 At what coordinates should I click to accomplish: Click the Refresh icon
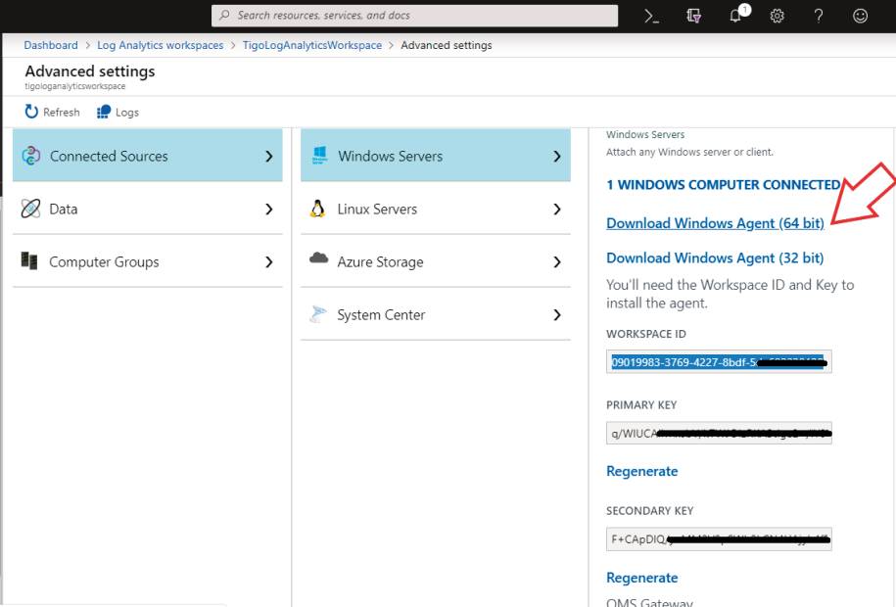31,112
